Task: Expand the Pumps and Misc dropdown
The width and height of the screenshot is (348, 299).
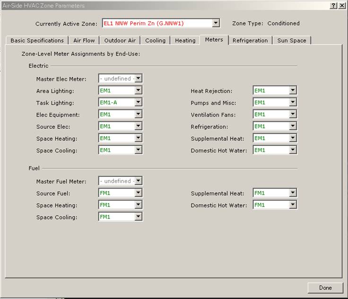Action: tap(293, 102)
